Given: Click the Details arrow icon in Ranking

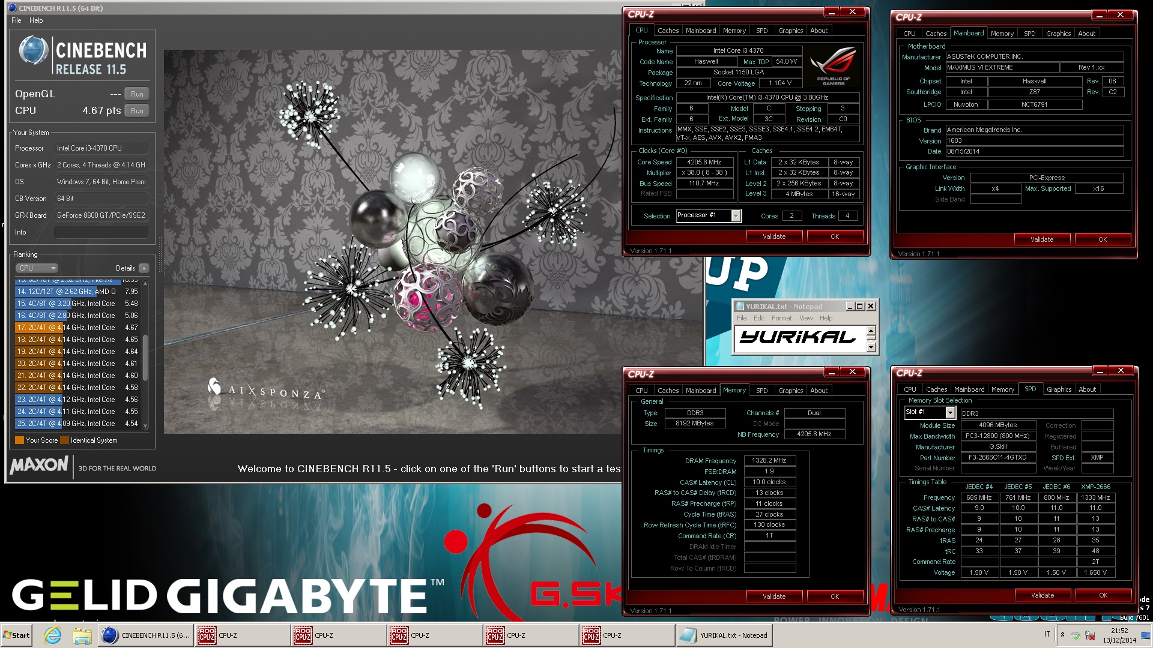Looking at the screenshot, I should point(144,268).
